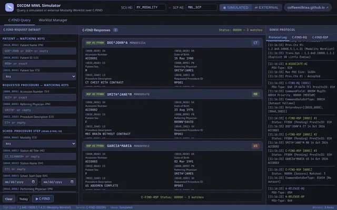
Task: Open the Protocol Log tab
Action: click(277, 37)
